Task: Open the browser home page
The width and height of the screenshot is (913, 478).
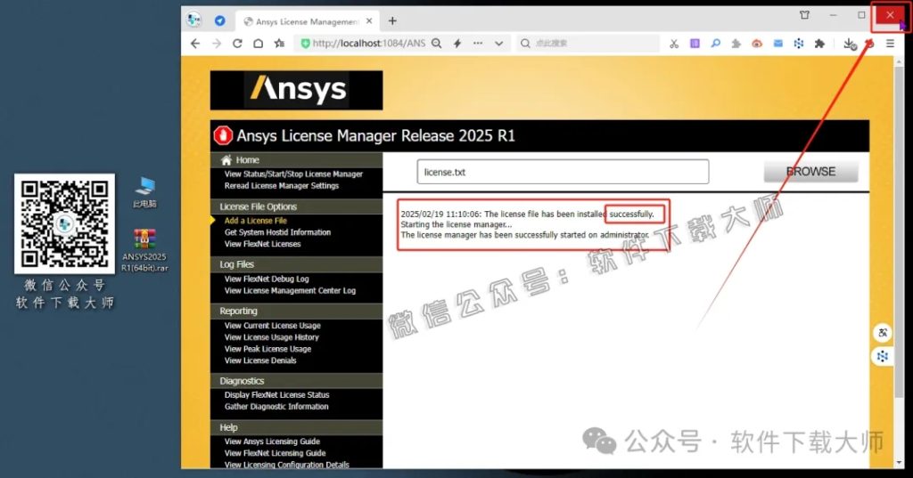Action: tap(258, 44)
